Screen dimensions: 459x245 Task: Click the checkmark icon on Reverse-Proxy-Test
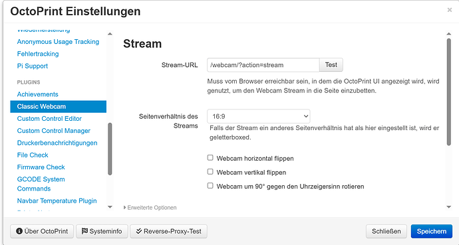pos(139,231)
